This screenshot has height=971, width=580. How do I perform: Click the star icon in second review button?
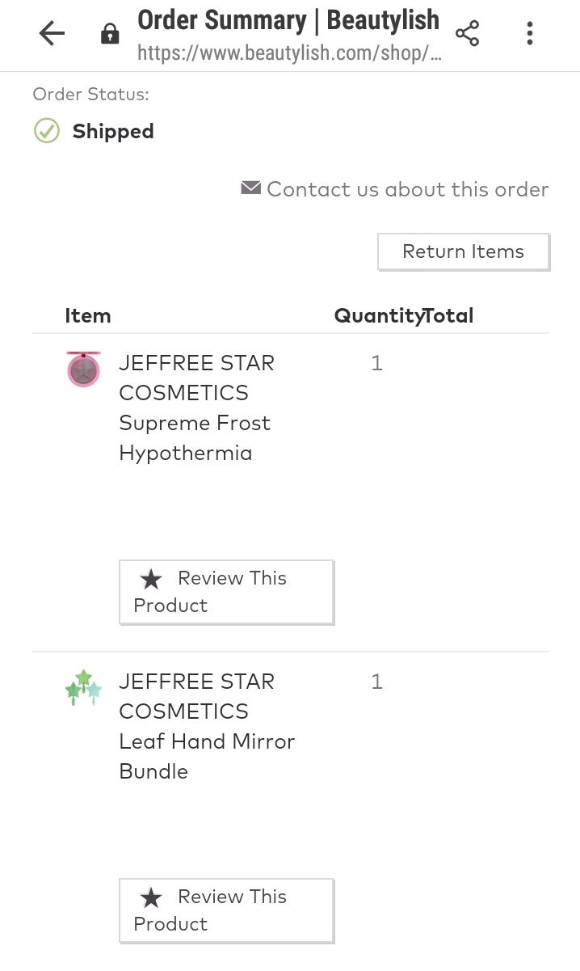point(151,897)
